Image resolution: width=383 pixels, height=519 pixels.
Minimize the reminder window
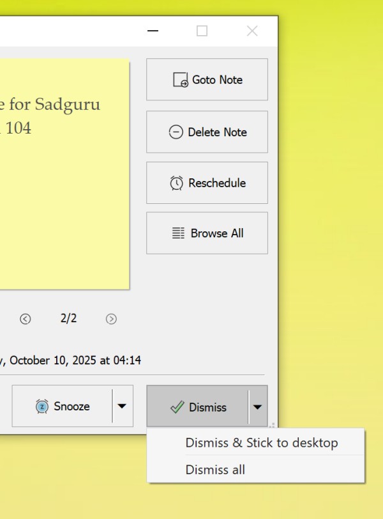[153, 31]
